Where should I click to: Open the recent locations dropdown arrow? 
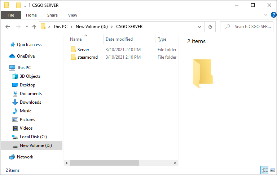pos(27,27)
